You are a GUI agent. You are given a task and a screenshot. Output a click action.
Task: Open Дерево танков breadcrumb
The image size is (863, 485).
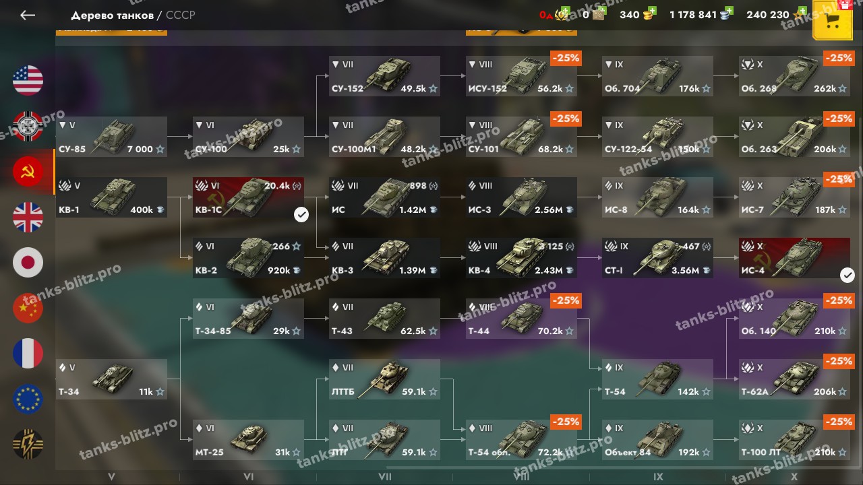click(x=112, y=15)
